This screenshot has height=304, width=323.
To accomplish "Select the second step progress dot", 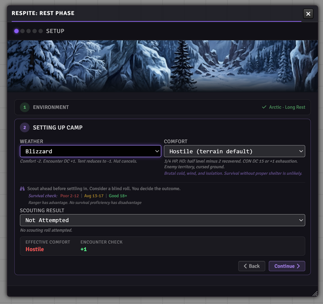I will point(22,31).
